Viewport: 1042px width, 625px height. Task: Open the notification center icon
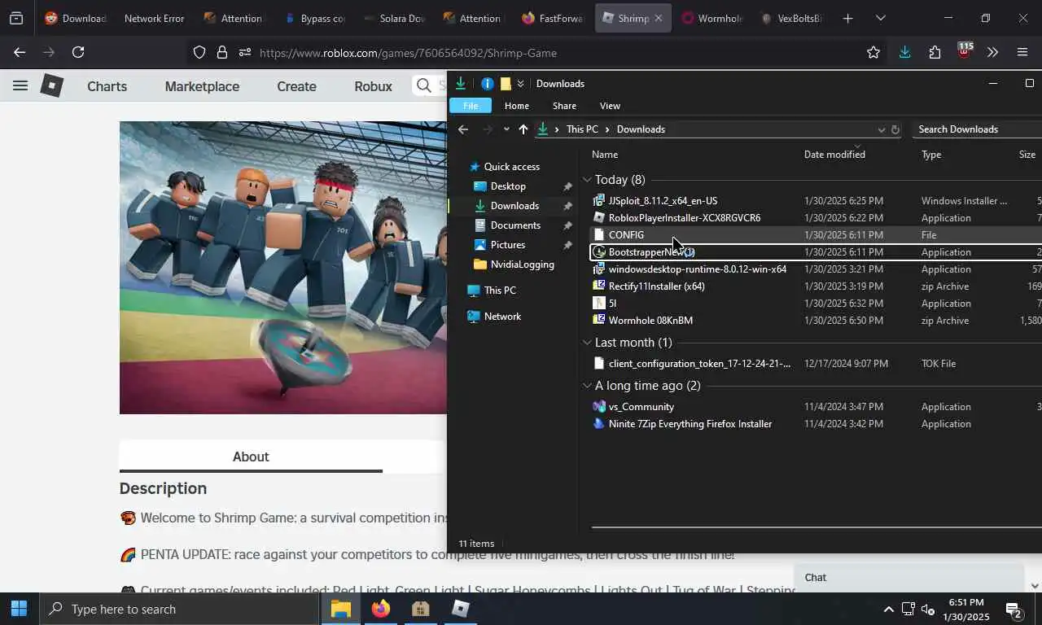pyautogui.click(x=1014, y=610)
